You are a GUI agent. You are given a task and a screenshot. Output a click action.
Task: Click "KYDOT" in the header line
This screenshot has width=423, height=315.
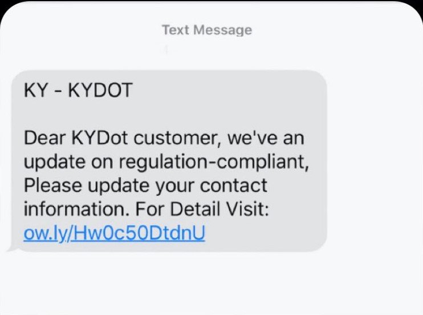pos(100,90)
